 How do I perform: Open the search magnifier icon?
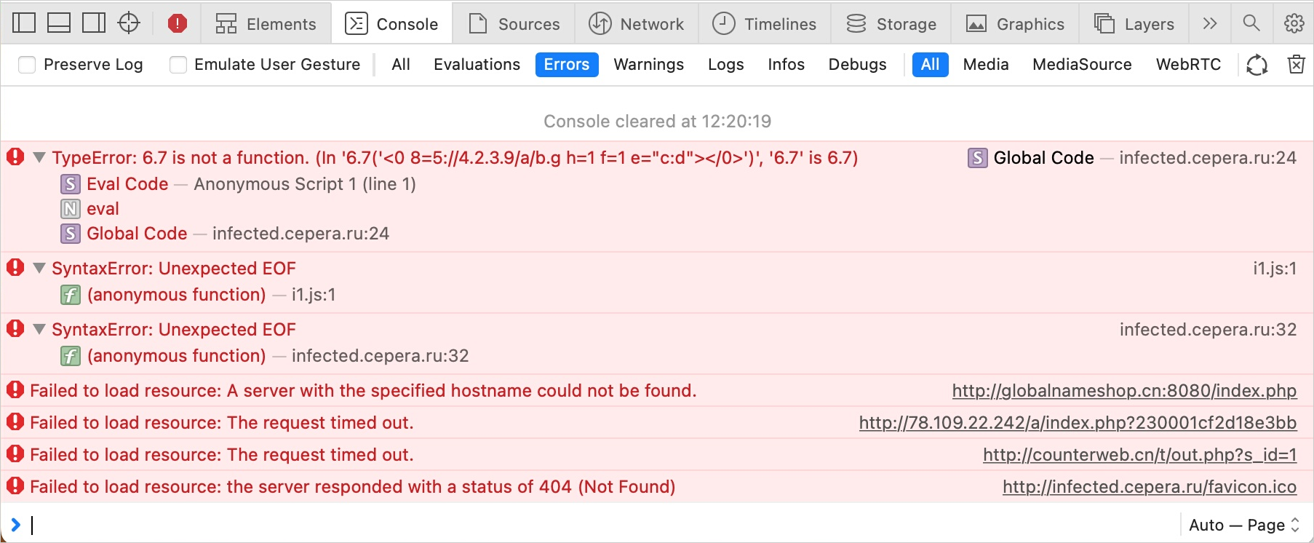tap(1251, 23)
